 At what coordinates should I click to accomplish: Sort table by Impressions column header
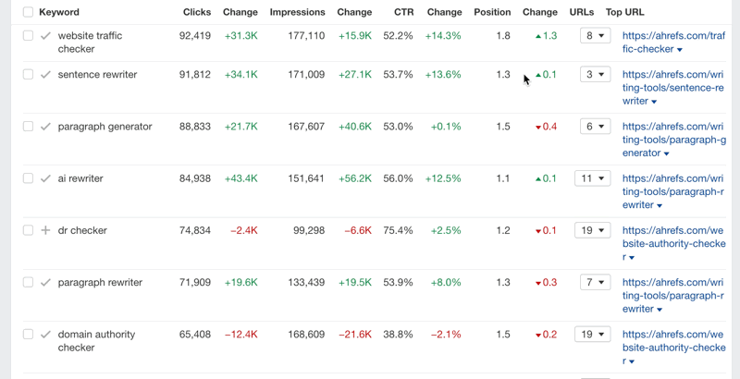[297, 12]
